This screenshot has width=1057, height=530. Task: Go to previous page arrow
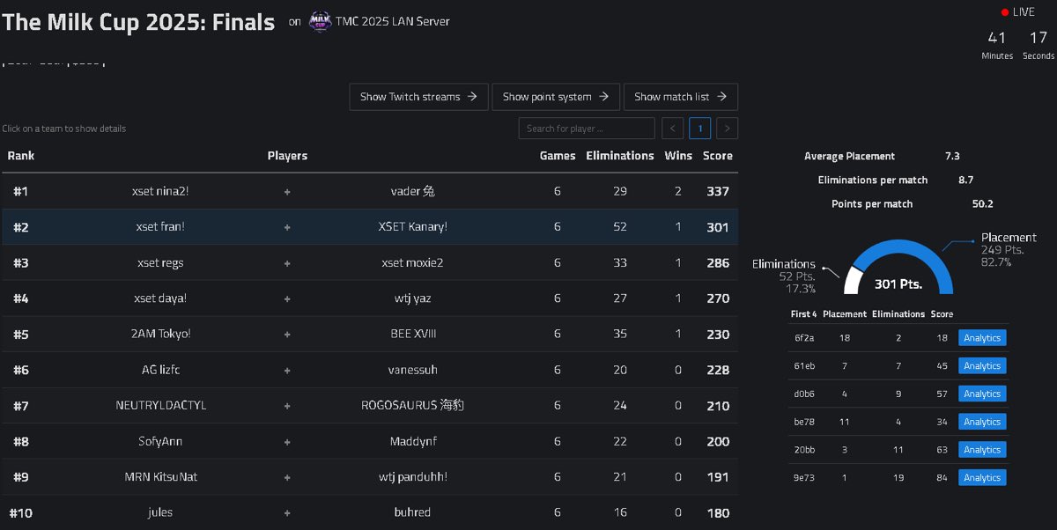click(672, 129)
